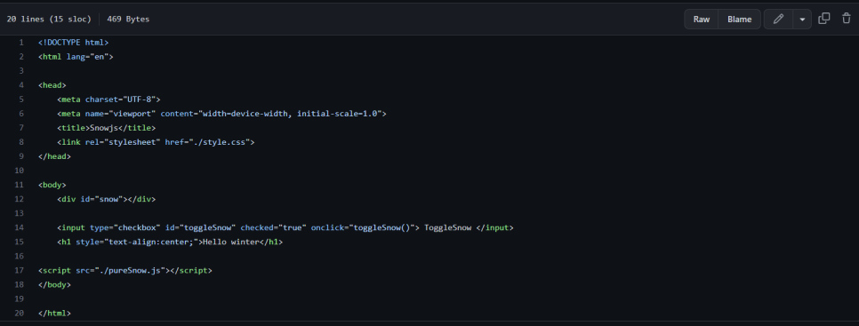Click the <!DOCTYPE html> code line

click(74, 42)
